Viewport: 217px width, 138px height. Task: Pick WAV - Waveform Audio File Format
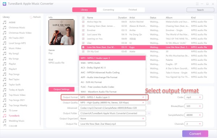coord(112,92)
